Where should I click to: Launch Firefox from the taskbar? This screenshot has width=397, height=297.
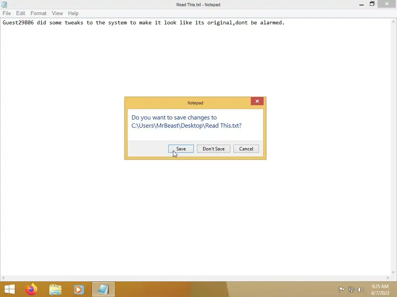pos(31,289)
